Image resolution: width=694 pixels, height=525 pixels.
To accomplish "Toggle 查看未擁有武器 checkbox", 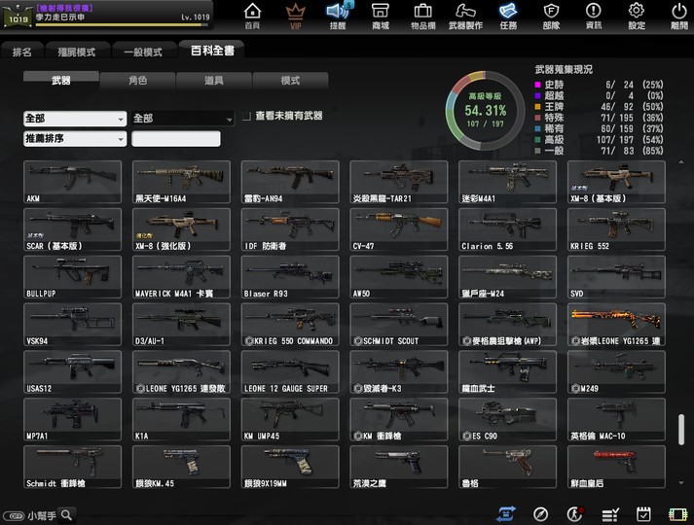I will pos(246,116).
